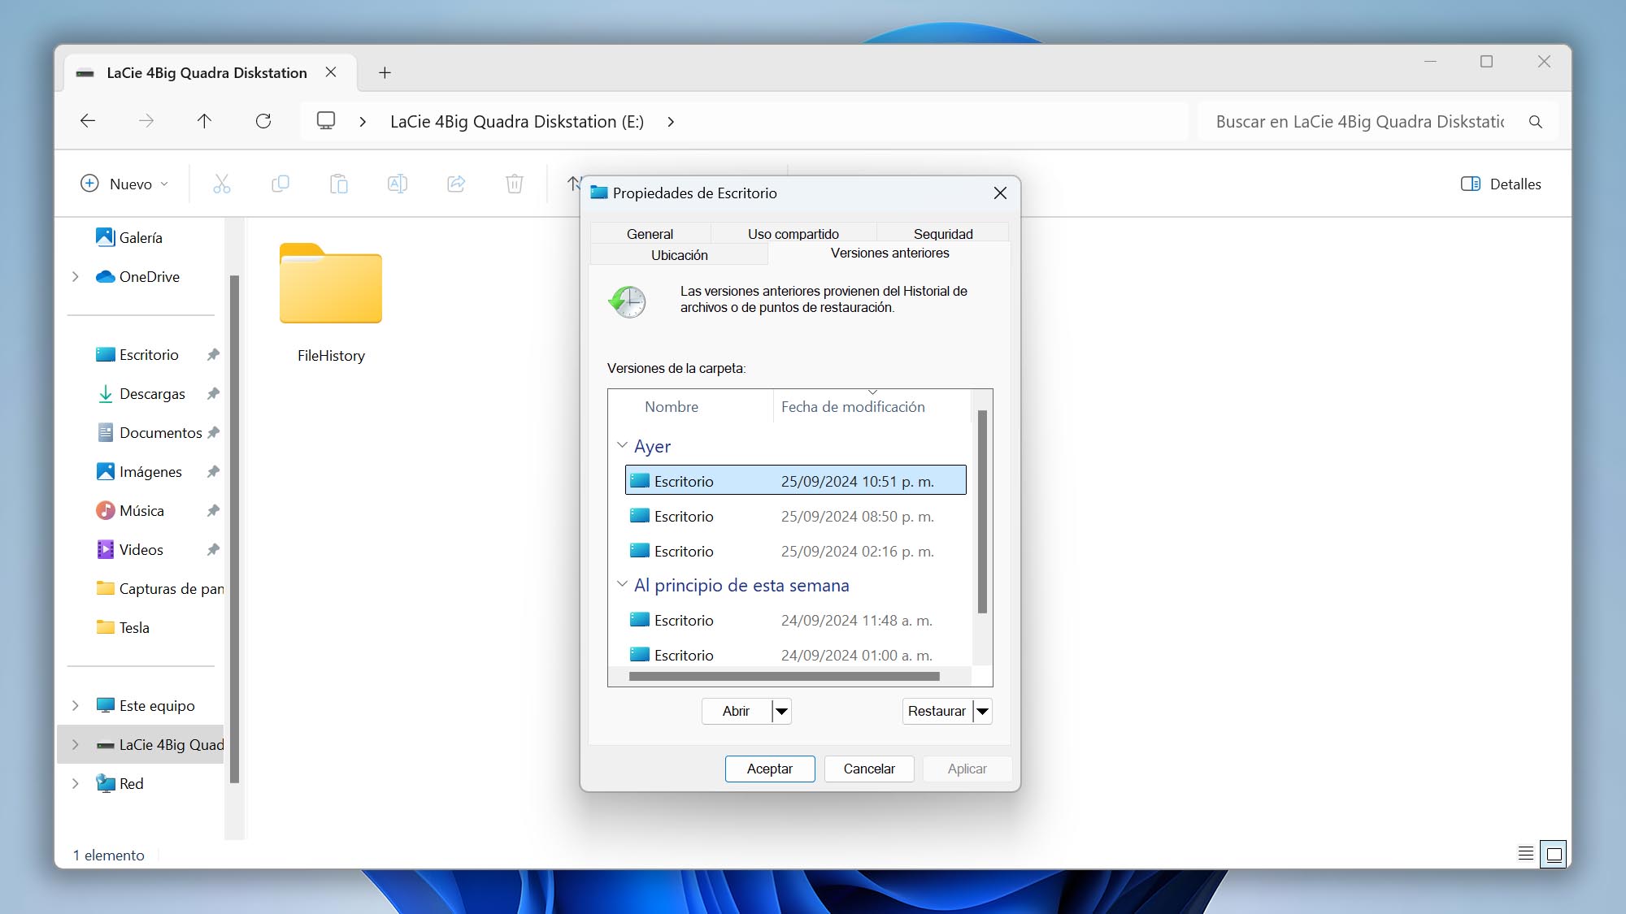Click the versions list horizontal scrollbar
The width and height of the screenshot is (1626, 914).
784,676
